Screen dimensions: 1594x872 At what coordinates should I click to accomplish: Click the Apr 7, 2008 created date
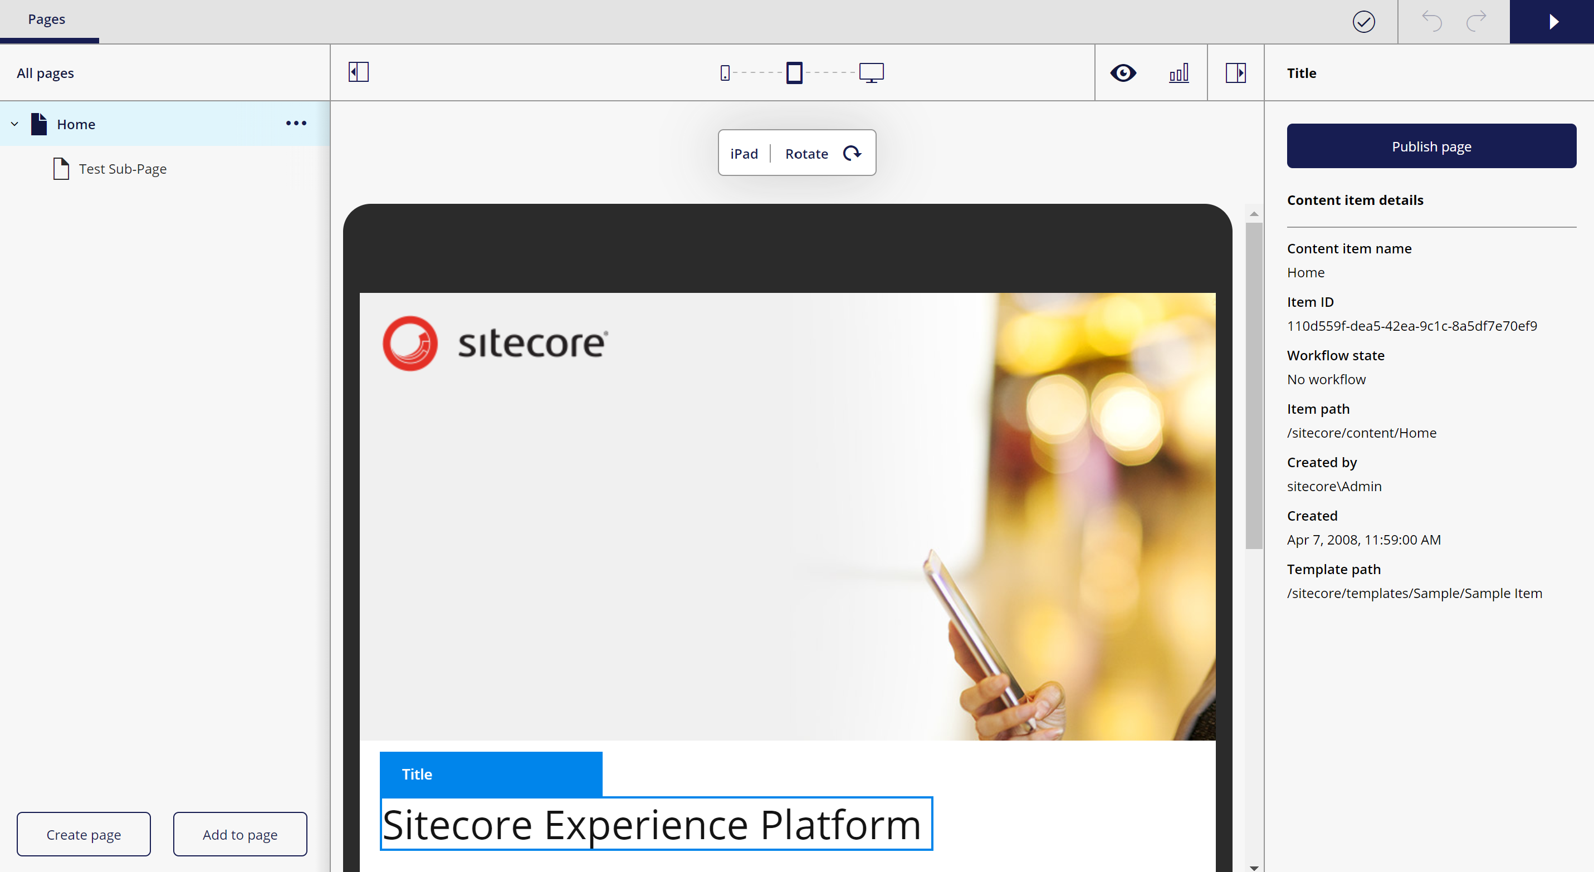pyautogui.click(x=1364, y=539)
